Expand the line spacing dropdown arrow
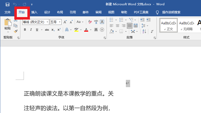The width and height of the screenshot is (201, 113). [147, 26]
